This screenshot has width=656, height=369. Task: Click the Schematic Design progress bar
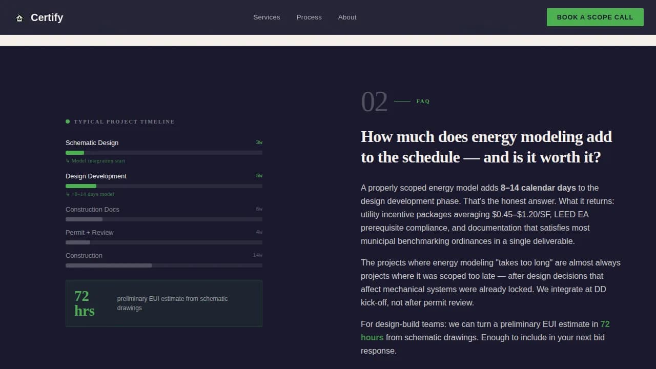(164, 153)
